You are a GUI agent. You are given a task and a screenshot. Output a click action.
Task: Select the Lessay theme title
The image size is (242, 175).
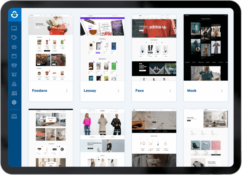click(90, 91)
